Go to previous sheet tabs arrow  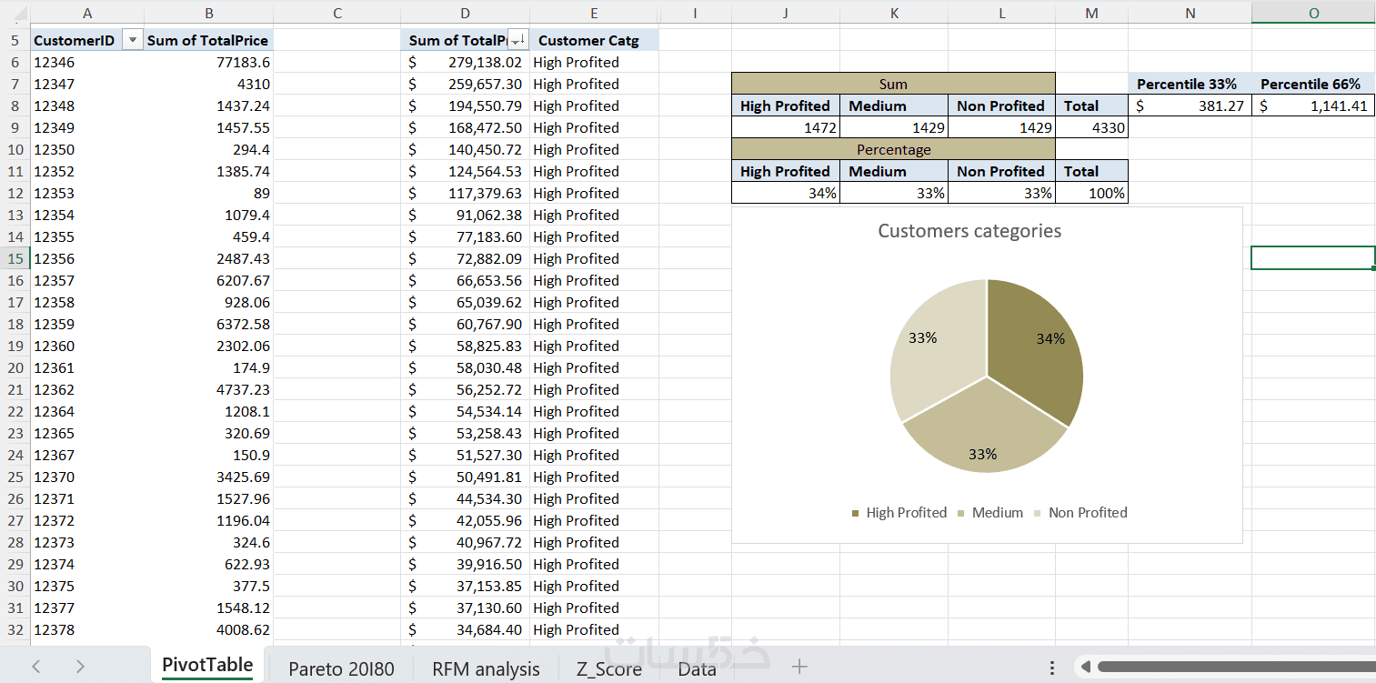36,667
